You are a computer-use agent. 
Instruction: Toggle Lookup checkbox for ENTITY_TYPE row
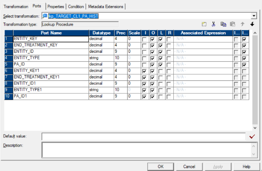tap(161, 58)
